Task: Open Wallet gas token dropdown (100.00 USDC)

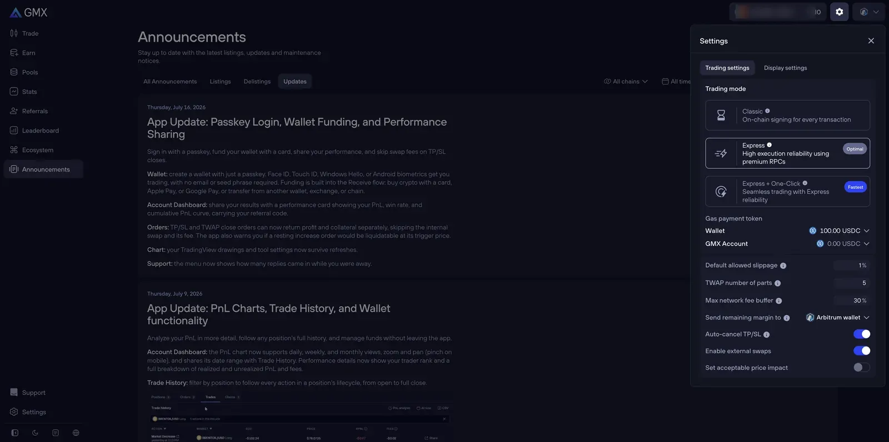Action: click(839, 231)
